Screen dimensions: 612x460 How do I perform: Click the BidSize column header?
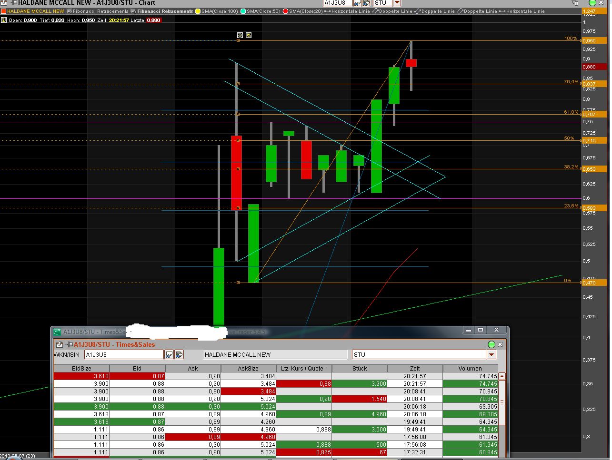81,368
